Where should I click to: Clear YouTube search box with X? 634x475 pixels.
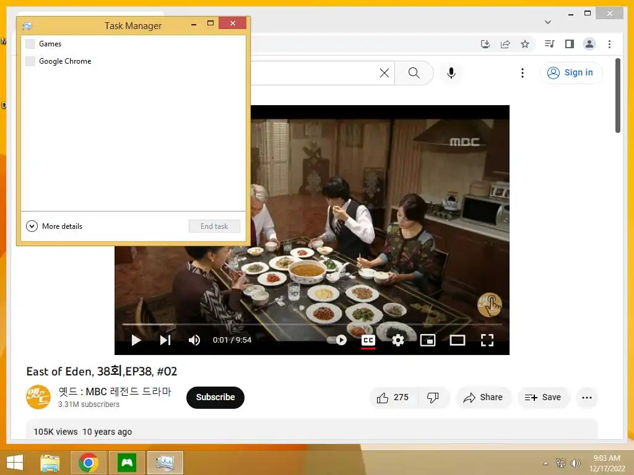(384, 73)
